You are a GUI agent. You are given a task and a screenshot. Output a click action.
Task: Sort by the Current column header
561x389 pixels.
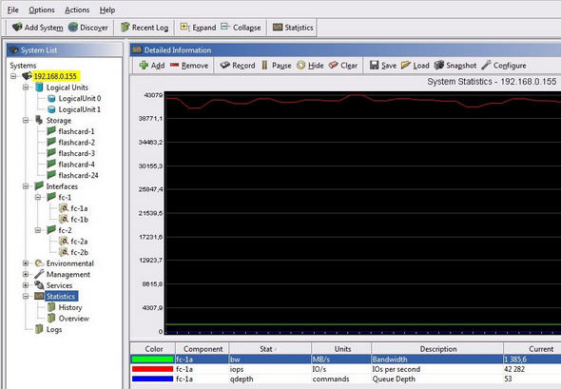pyautogui.click(x=533, y=348)
